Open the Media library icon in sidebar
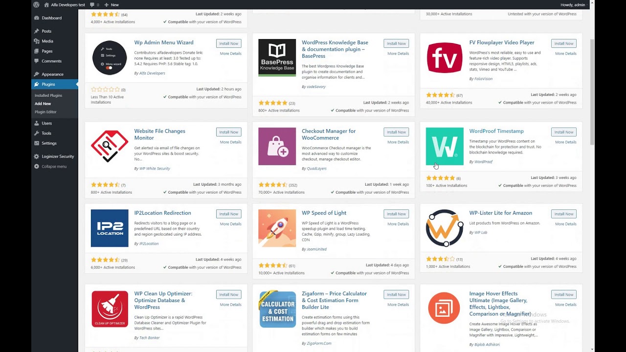Viewport: 626px width, 352px height. tap(37, 41)
